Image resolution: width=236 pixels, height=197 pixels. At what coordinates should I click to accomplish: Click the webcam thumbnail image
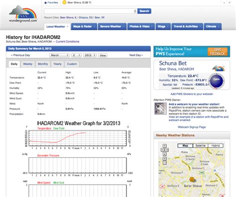click(160, 109)
